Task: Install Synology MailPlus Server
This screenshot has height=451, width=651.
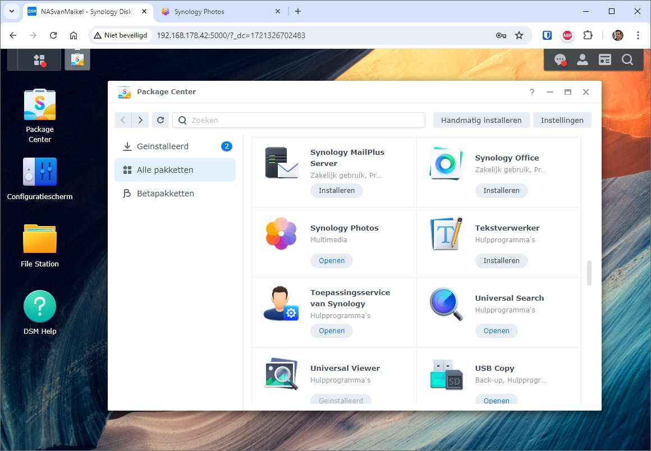Action: tap(337, 190)
